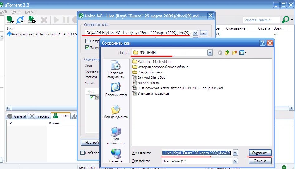The width and height of the screenshot is (295, 169).
Task: Click the Remove torrent X icon
Action: [44, 20]
